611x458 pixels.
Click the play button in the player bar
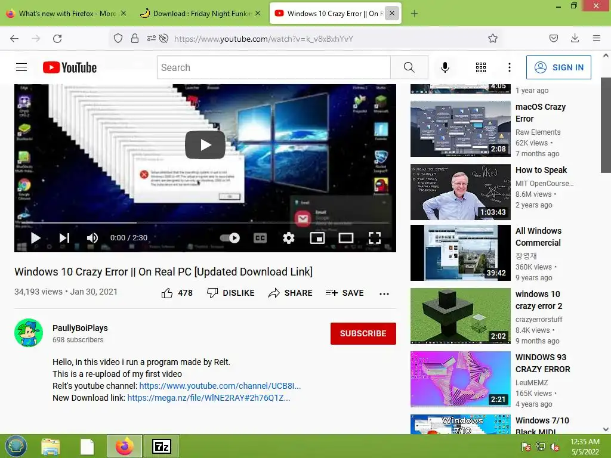pos(35,238)
